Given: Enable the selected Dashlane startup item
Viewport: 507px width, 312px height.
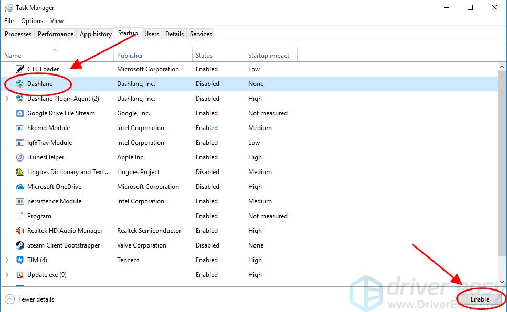Looking at the screenshot, I should (x=480, y=298).
